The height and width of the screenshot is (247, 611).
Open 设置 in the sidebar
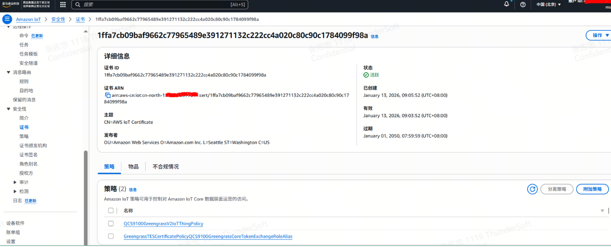coord(11,241)
